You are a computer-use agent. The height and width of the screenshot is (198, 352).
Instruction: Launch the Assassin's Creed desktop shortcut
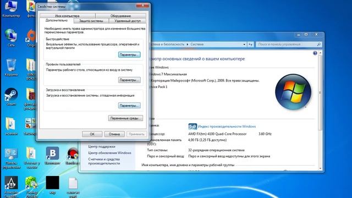click(11, 187)
